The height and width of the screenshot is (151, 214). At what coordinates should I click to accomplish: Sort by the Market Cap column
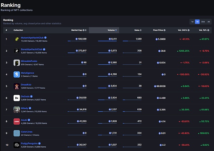coord(79,30)
